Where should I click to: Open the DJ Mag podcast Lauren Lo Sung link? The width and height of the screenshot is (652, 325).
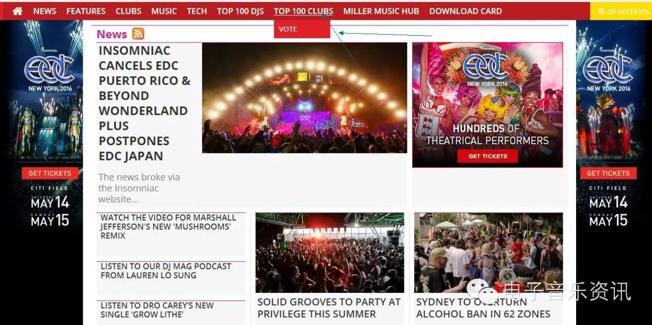(x=166, y=270)
